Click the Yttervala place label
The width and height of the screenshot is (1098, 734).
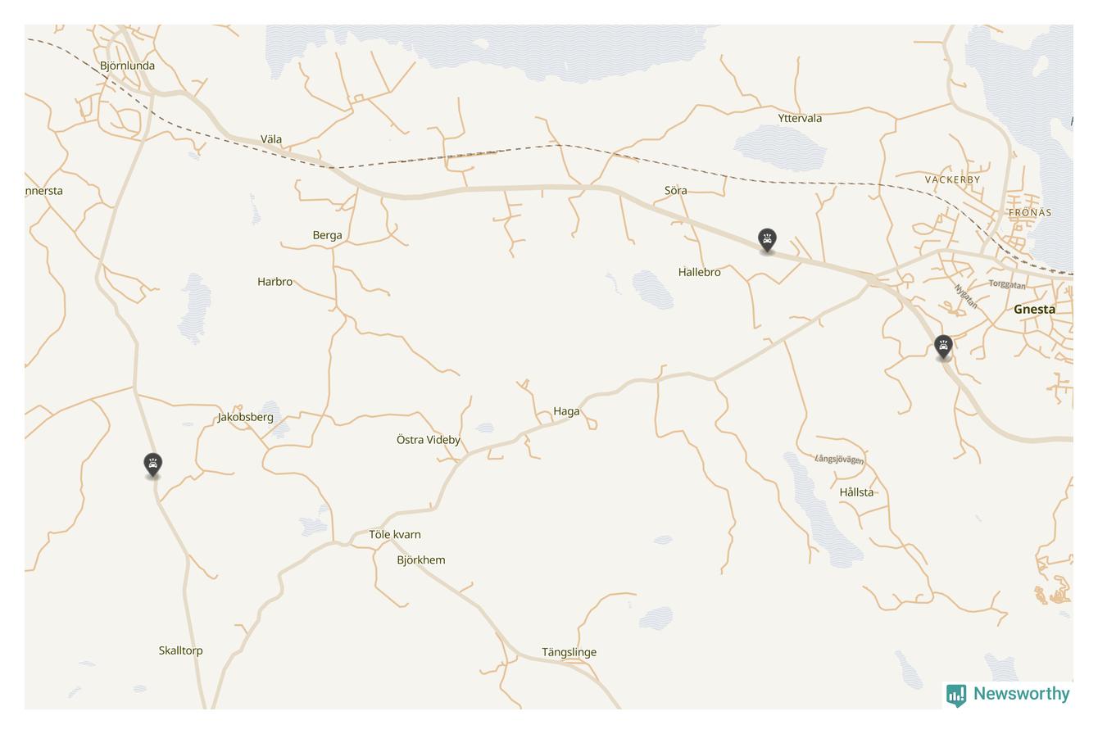tap(800, 118)
